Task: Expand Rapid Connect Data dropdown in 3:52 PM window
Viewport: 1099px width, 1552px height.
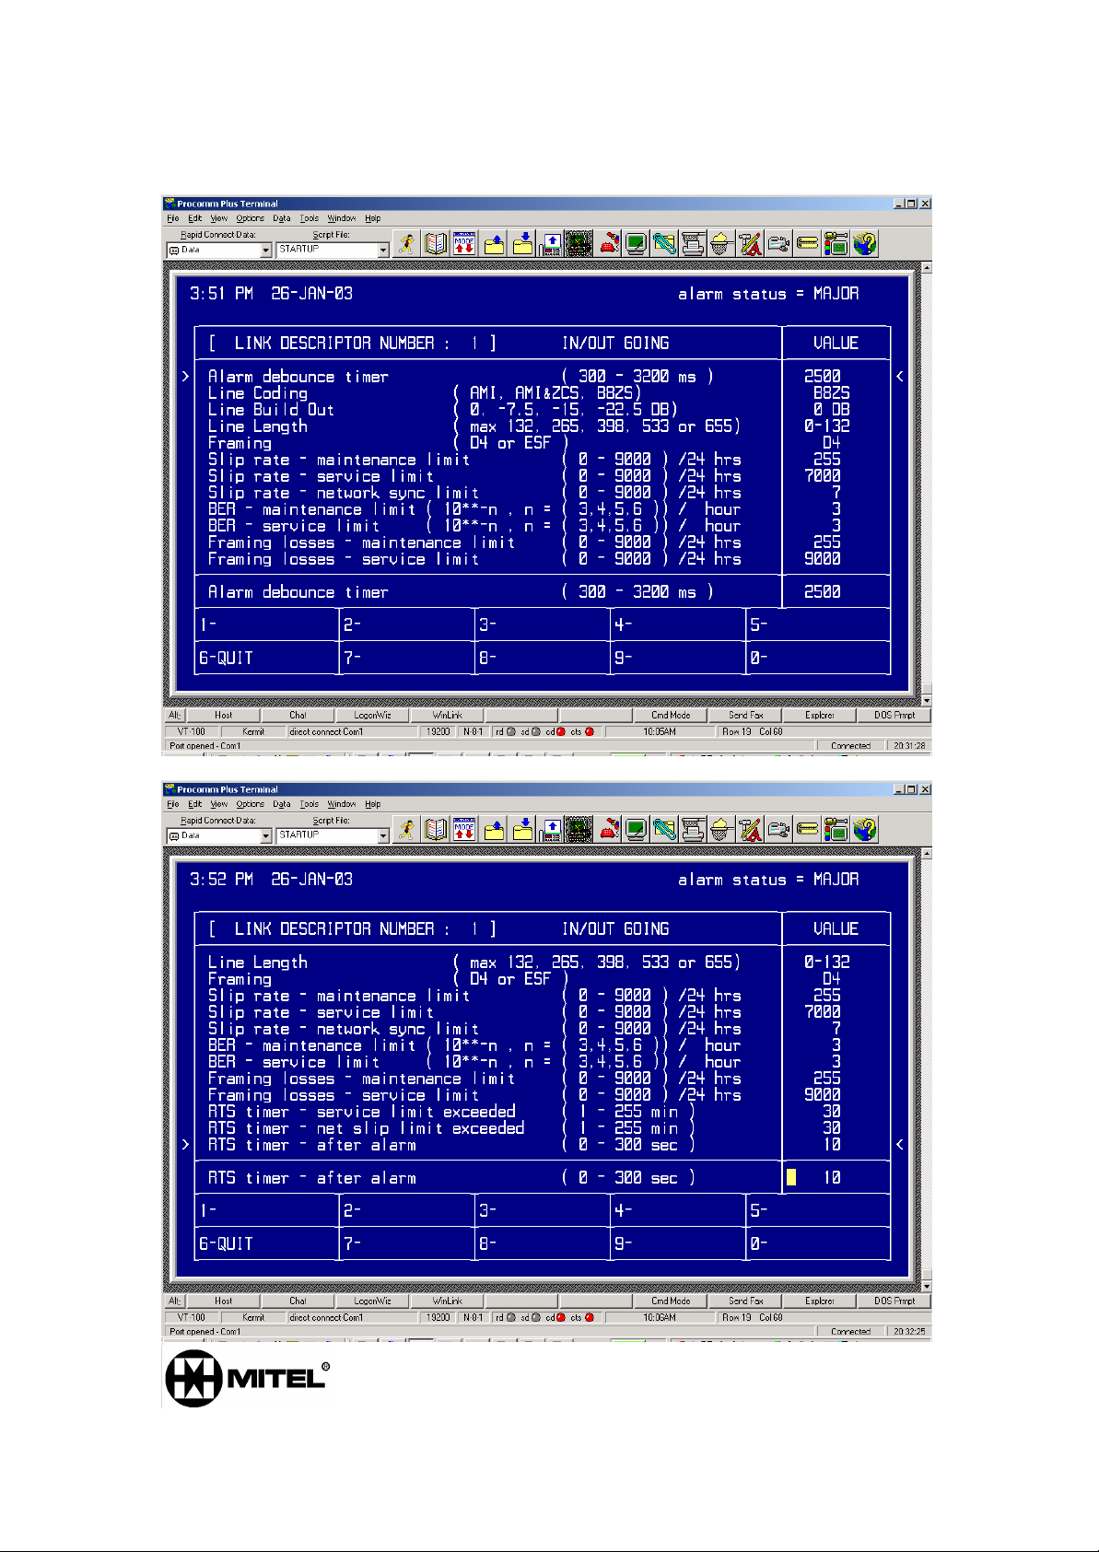Action: [x=266, y=836]
